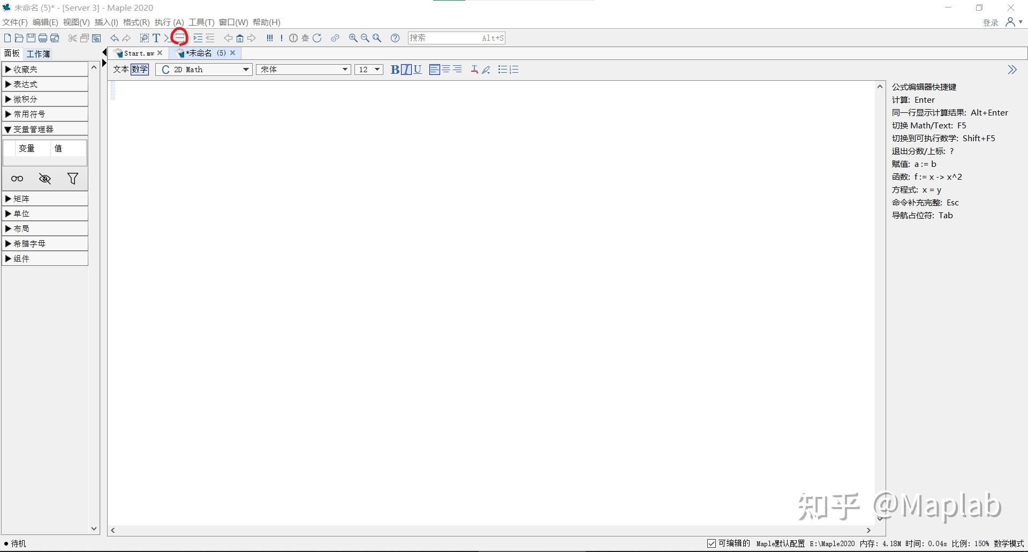1028x552 pixels.
Task: Zoom in with the magnifier plus icon
Action: [353, 38]
